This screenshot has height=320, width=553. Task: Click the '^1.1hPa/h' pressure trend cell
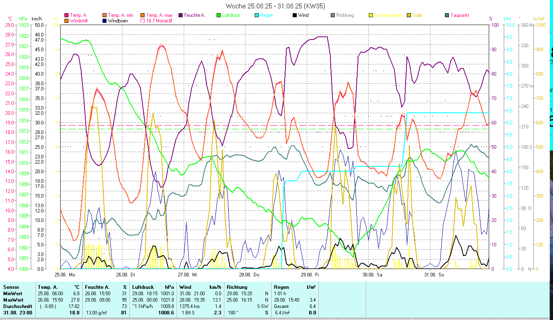pyautogui.click(x=143, y=306)
